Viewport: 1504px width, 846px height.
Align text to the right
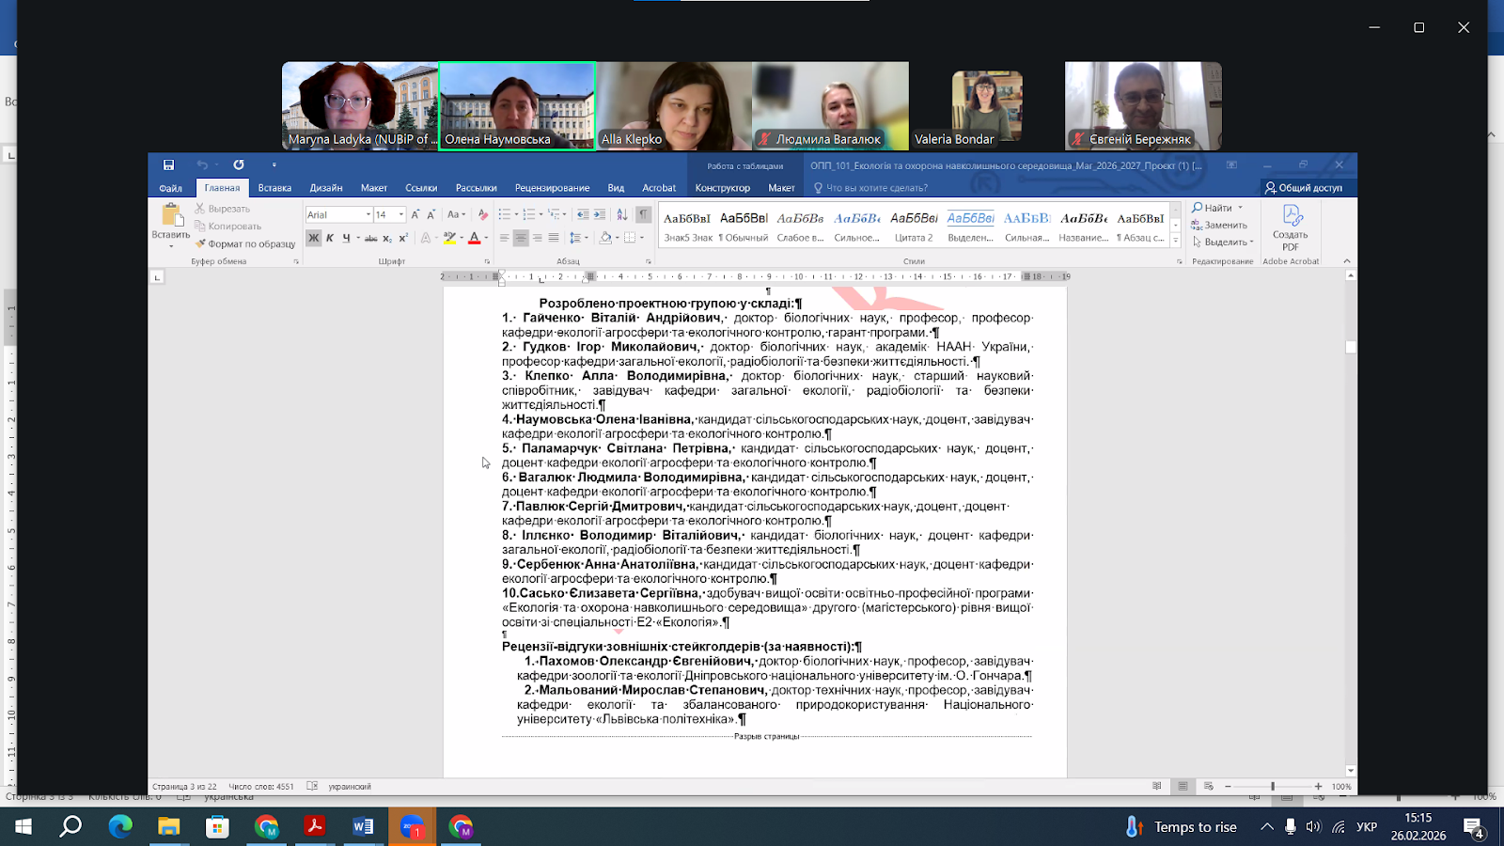point(537,238)
